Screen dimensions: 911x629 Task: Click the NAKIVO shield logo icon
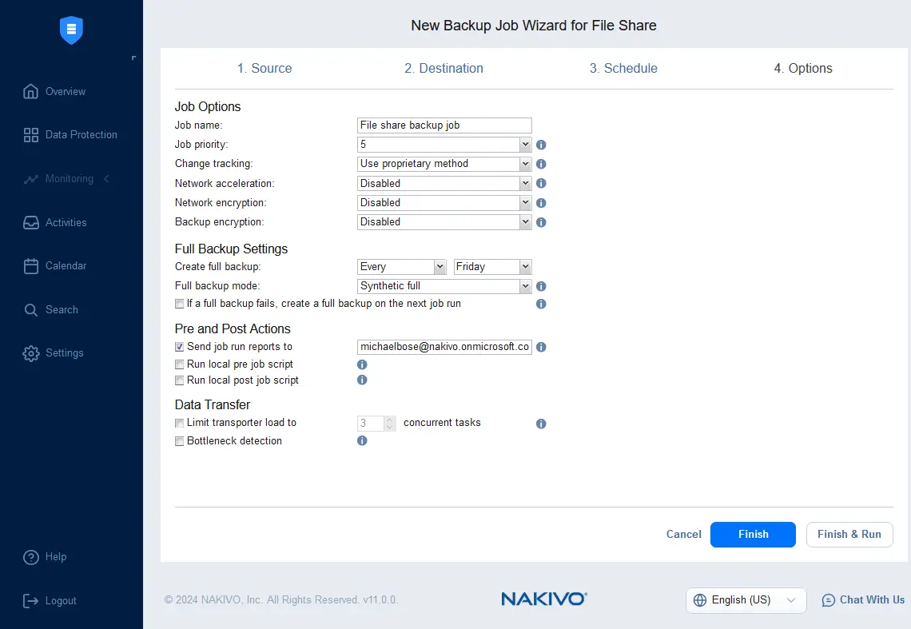click(x=71, y=30)
